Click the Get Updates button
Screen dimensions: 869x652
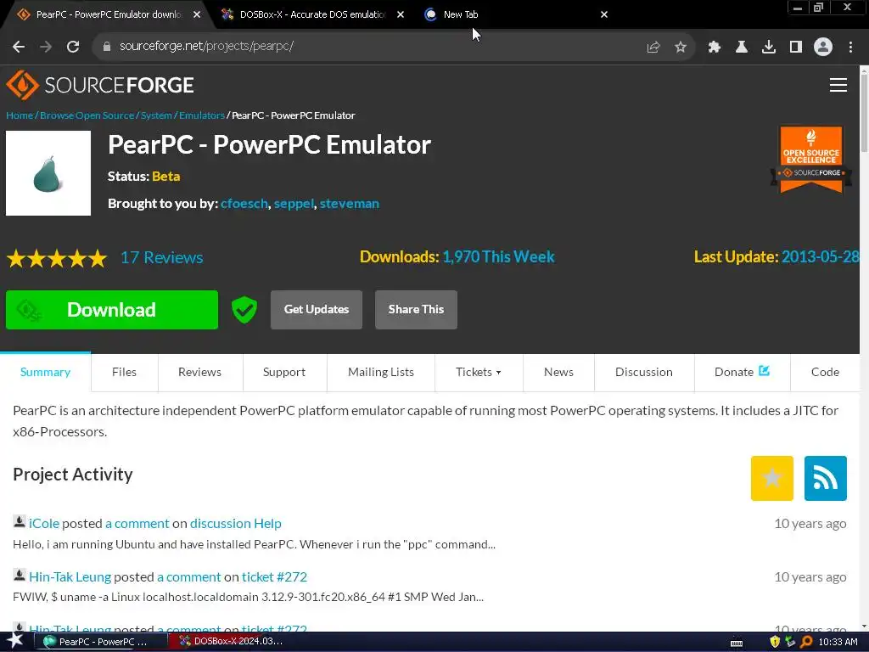pyautogui.click(x=317, y=310)
